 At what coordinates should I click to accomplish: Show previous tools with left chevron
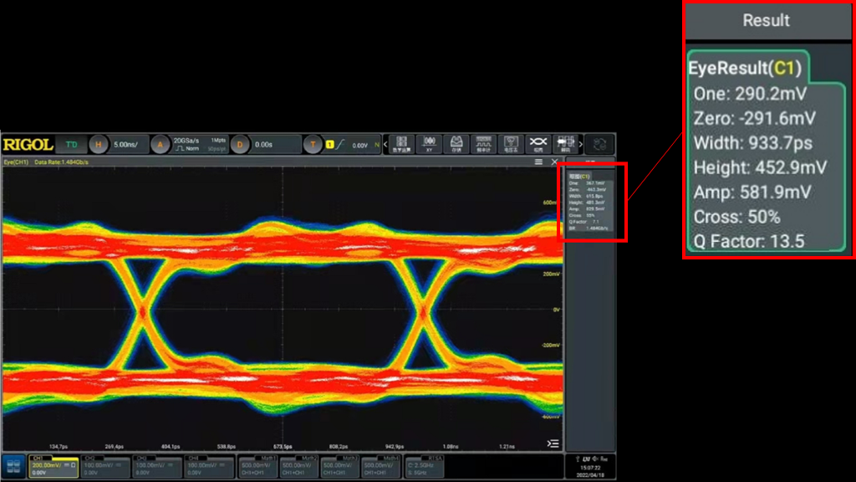coord(385,144)
